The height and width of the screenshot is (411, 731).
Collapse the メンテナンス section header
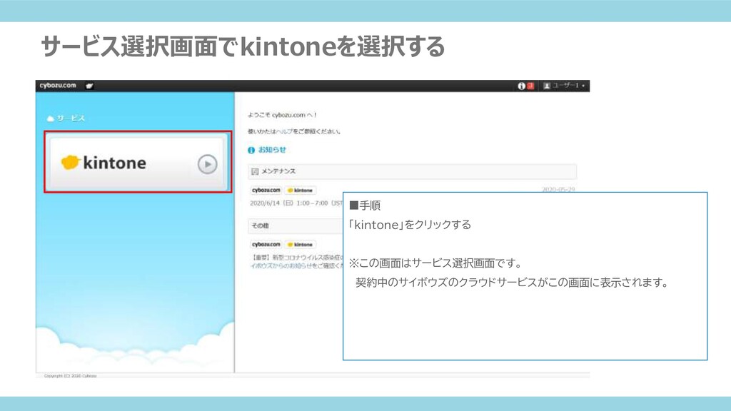(x=412, y=171)
